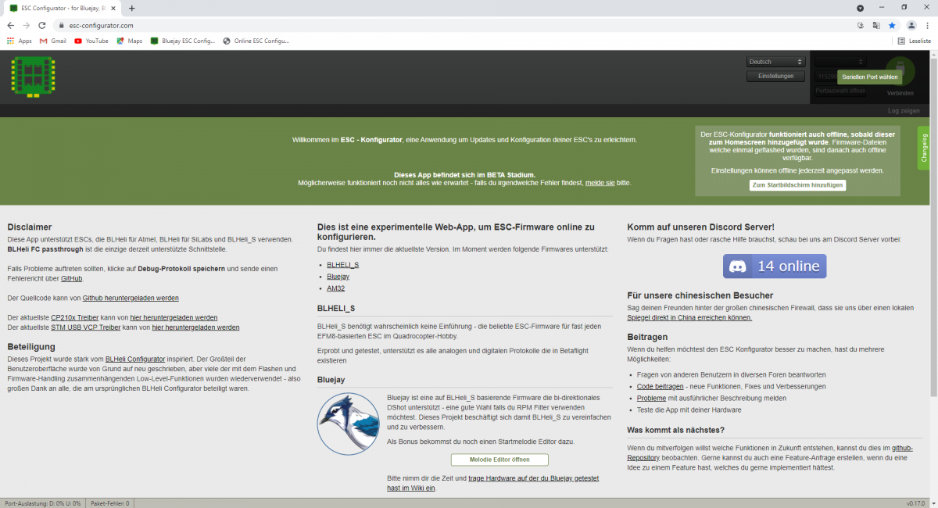This screenshot has width=938, height=508.
Task: Open the Apps grid bookmark
Action: click(19, 41)
